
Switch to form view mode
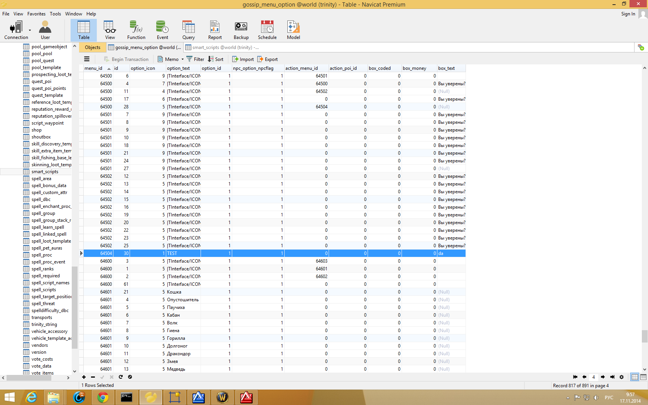pyautogui.click(x=643, y=377)
